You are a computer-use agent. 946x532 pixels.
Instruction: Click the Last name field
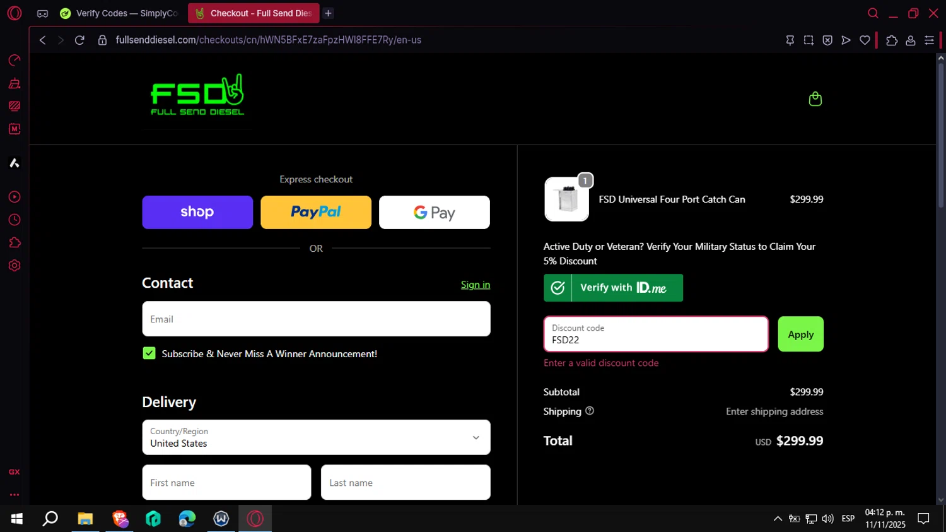click(x=406, y=482)
